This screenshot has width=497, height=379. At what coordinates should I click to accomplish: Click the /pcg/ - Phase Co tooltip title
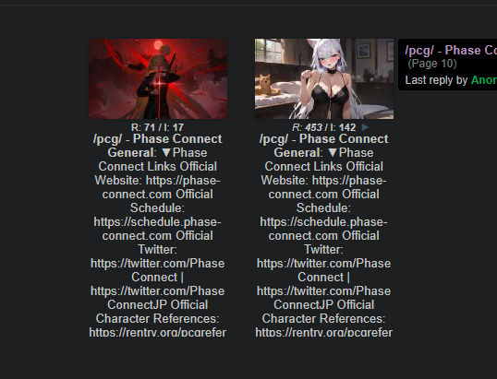pyautogui.click(x=451, y=51)
